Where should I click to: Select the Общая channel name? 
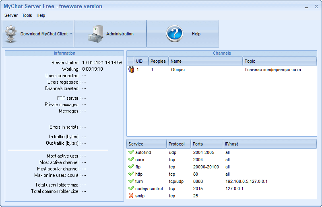178,70
